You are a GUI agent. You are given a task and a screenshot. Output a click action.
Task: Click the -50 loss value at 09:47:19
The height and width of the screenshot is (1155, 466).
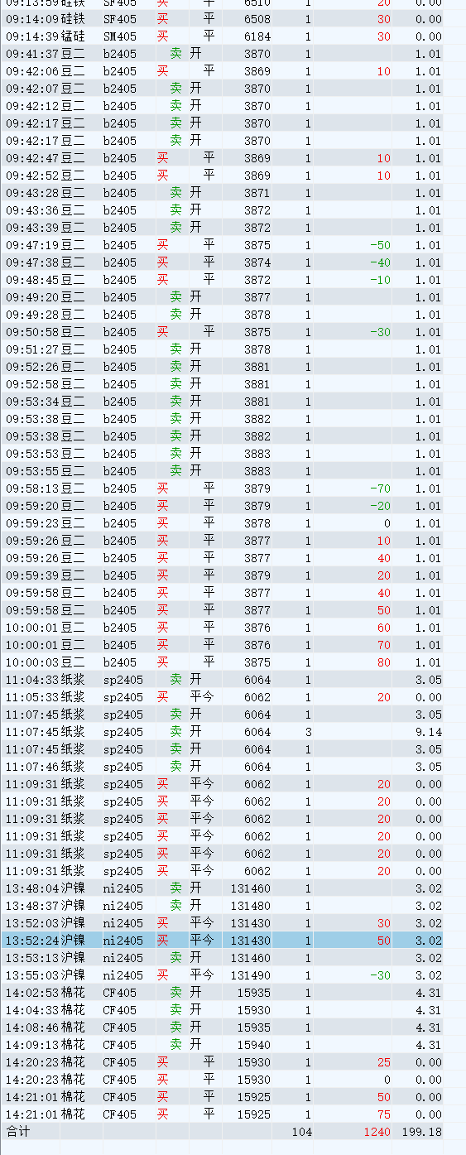[380, 245]
